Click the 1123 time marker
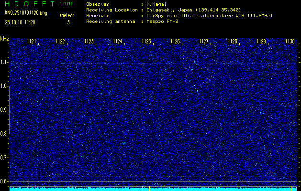301x191 pixels. [x=89, y=42]
